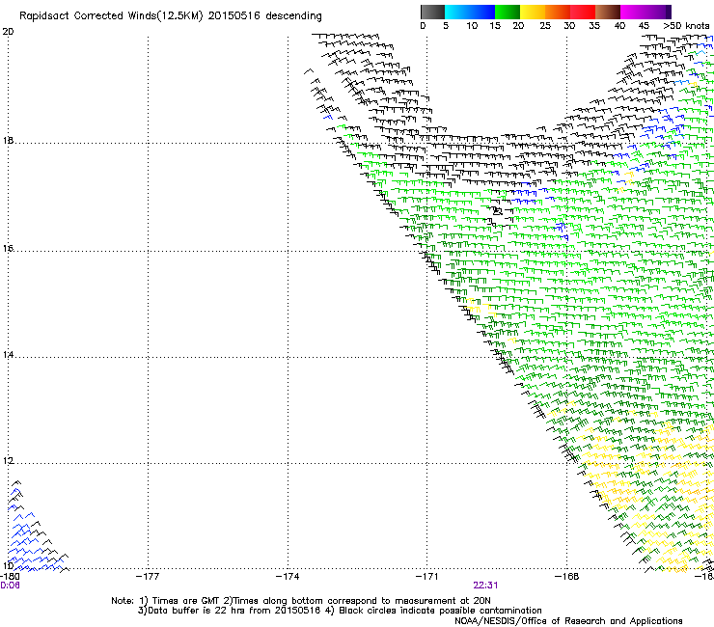714x627 pixels.
Task: Pick the orange segment of the colorbar
Action: (x=558, y=12)
